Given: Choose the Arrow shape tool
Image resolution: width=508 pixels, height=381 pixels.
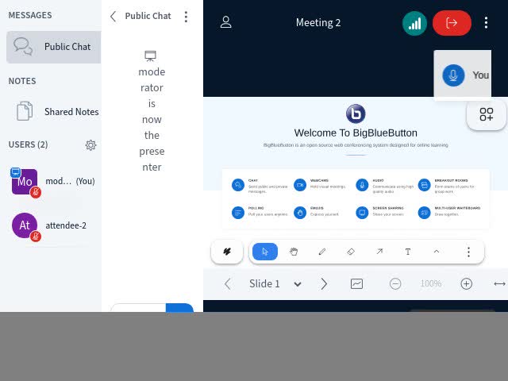Looking at the screenshot, I should click(x=379, y=252).
